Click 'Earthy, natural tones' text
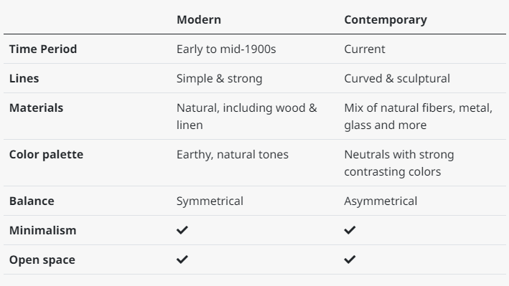The image size is (509, 286). [x=233, y=155]
